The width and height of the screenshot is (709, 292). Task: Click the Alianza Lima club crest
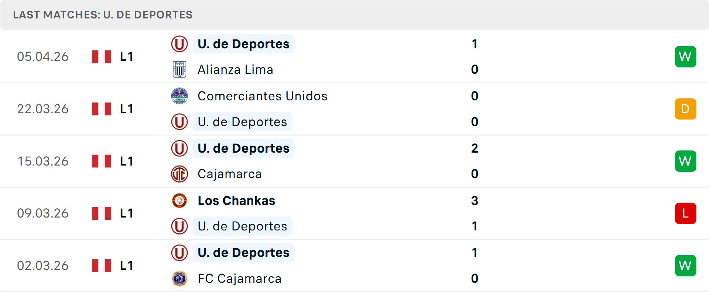(x=179, y=69)
